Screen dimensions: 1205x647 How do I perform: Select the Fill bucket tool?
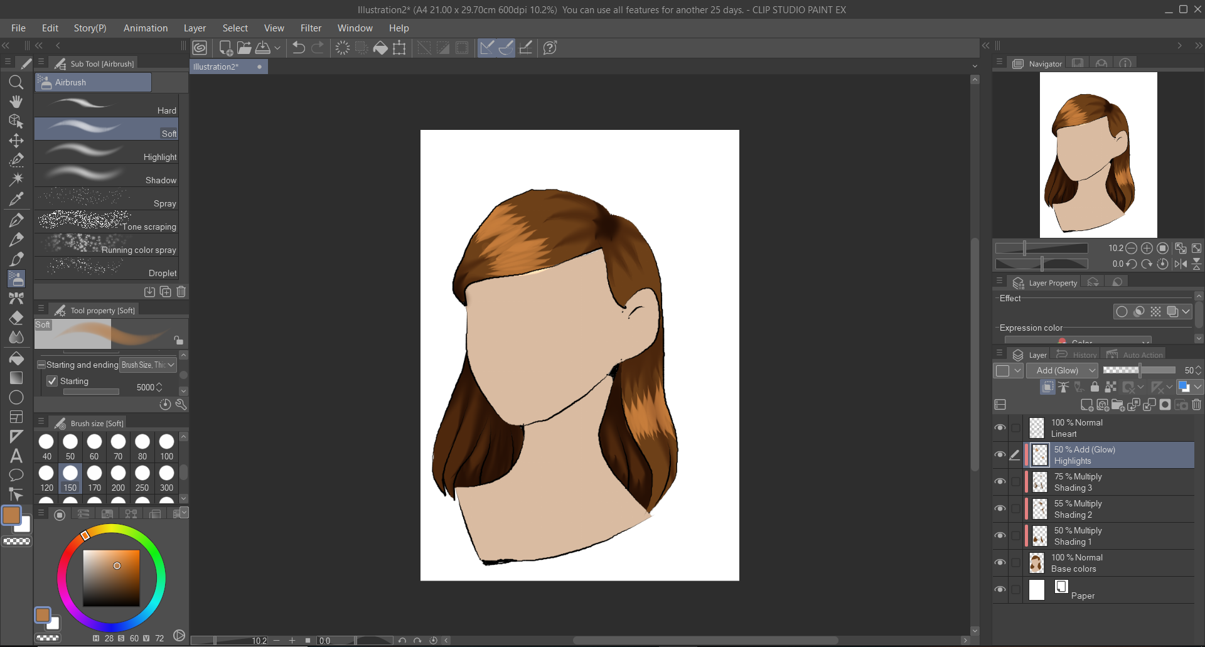[16, 358]
